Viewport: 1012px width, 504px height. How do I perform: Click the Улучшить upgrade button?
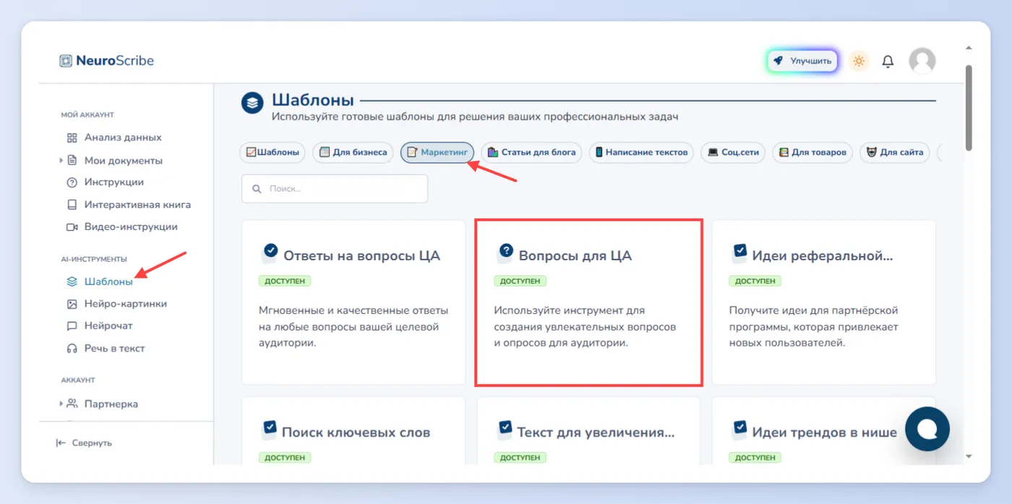pyautogui.click(x=802, y=61)
